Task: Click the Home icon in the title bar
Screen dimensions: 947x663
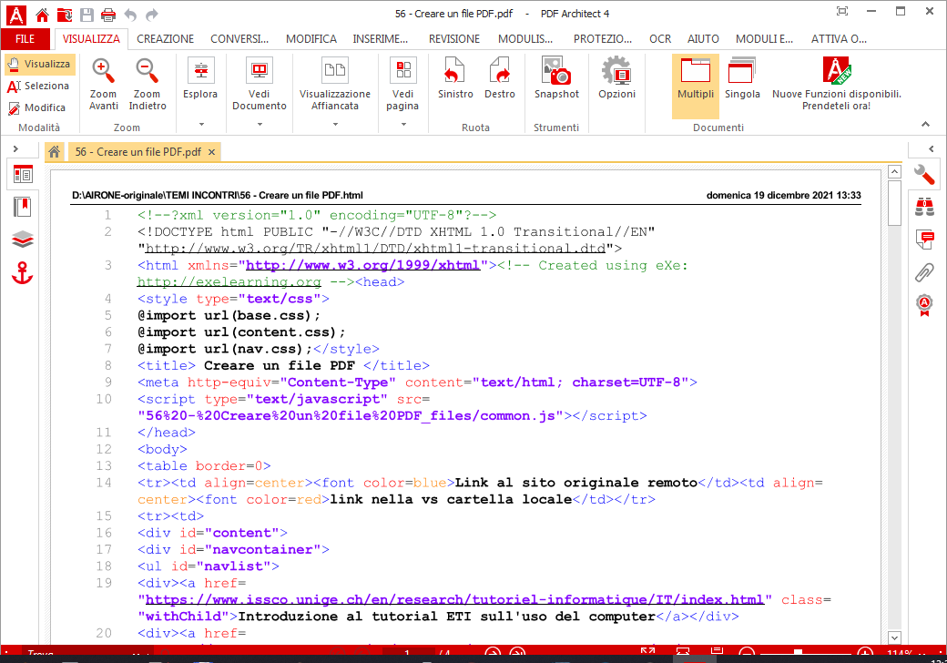Action: click(42, 15)
